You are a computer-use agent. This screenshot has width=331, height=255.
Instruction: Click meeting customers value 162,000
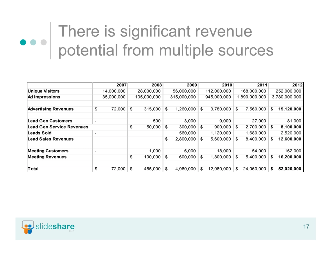(x=293, y=151)
